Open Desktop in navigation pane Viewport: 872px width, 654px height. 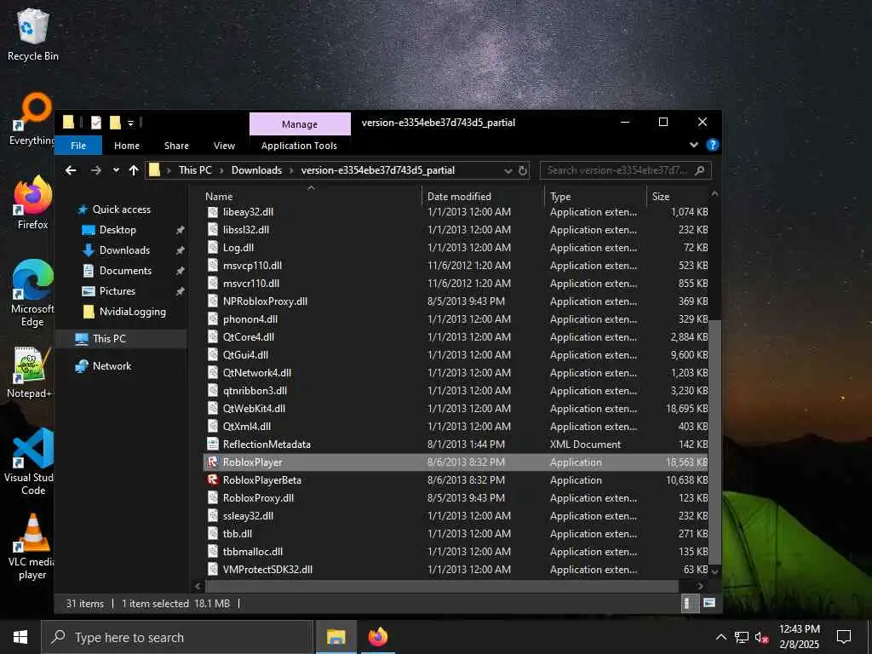(118, 230)
